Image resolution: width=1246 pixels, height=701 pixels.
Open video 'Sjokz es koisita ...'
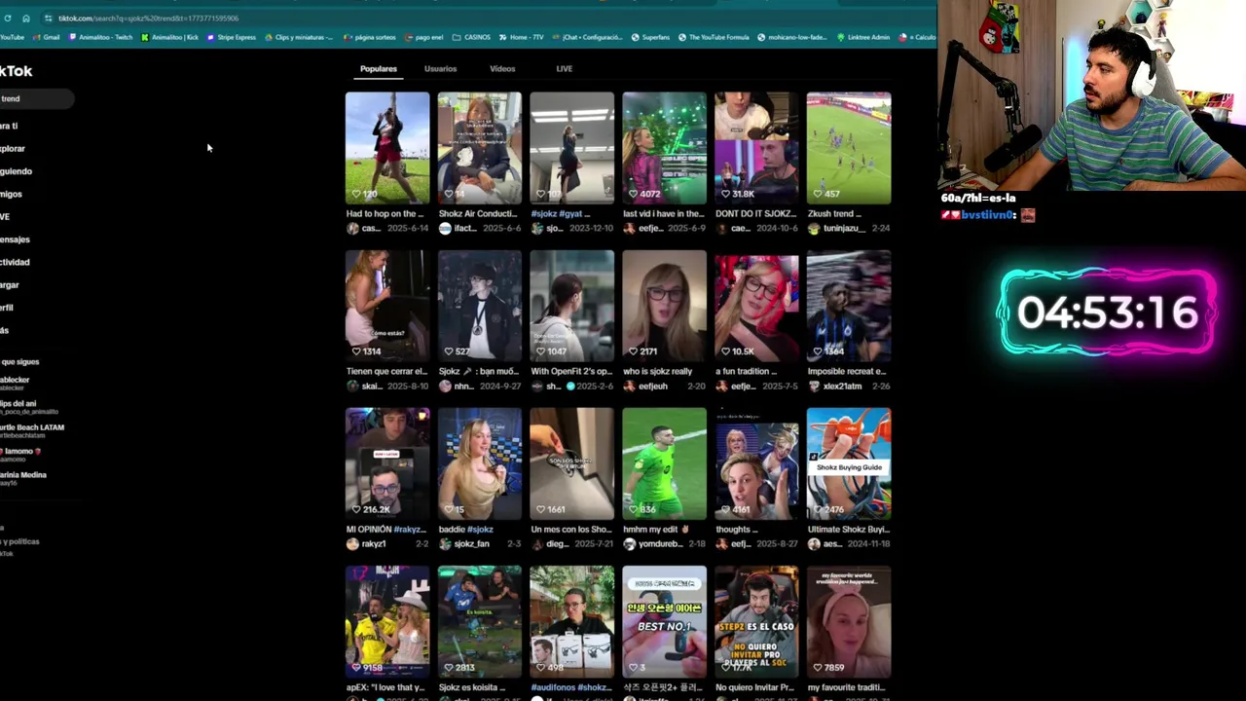click(479, 621)
